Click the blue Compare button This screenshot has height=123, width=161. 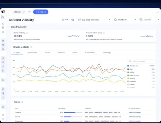[41, 12]
